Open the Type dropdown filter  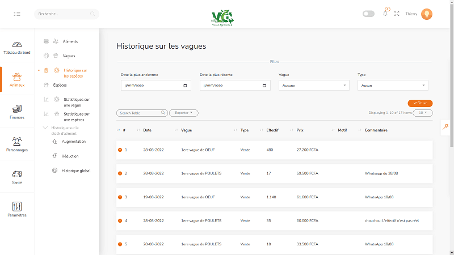(393, 86)
